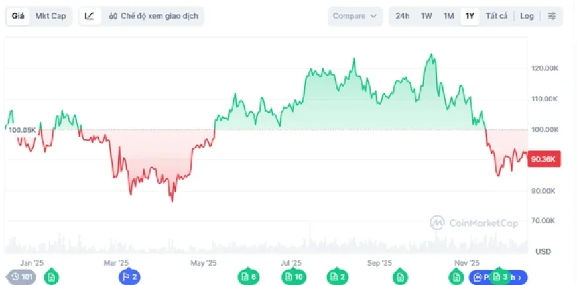Select the 1Y time range
The height and width of the screenshot is (285, 577).
(x=470, y=16)
